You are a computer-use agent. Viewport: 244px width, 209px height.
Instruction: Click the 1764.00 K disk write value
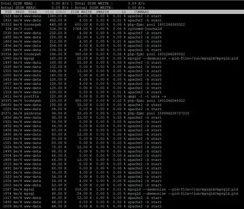[x=82, y=28]
